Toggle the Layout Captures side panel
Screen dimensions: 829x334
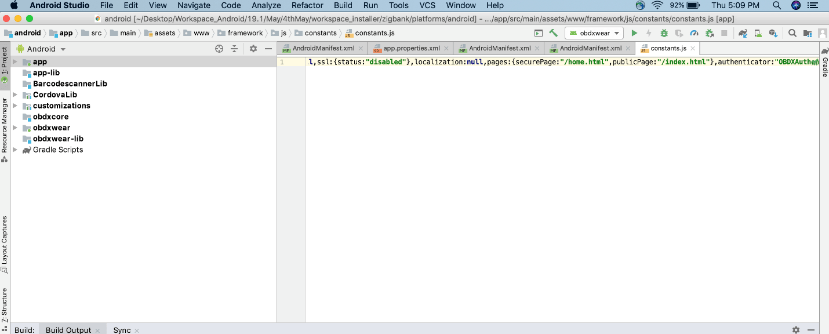point(5,244)
